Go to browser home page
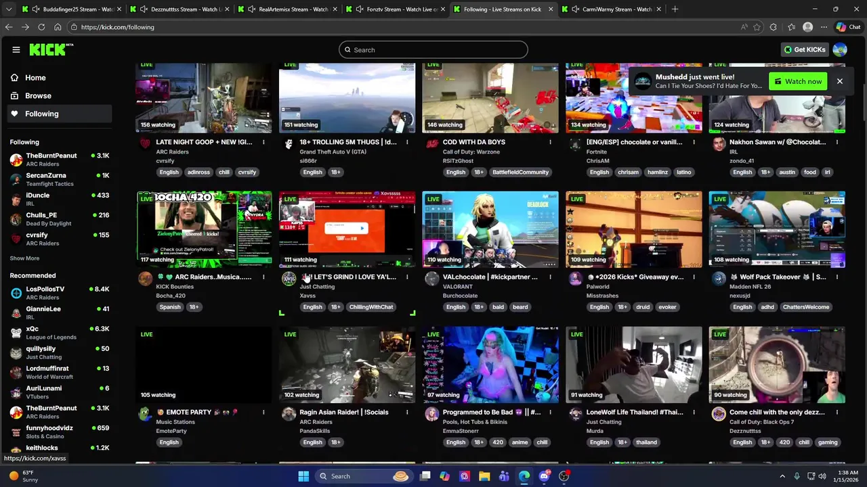Viewport: 867px width, 487px height. point(58,27)
